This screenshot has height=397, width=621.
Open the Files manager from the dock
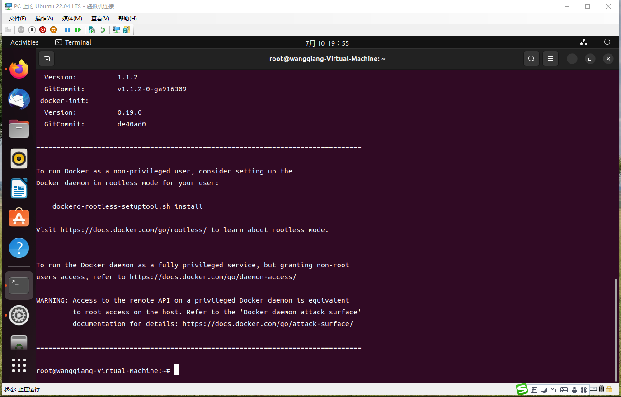pos(19,129)
